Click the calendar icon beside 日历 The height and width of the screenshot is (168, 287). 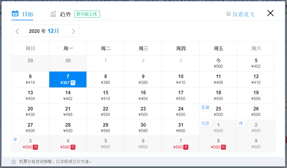coord(15,14)
